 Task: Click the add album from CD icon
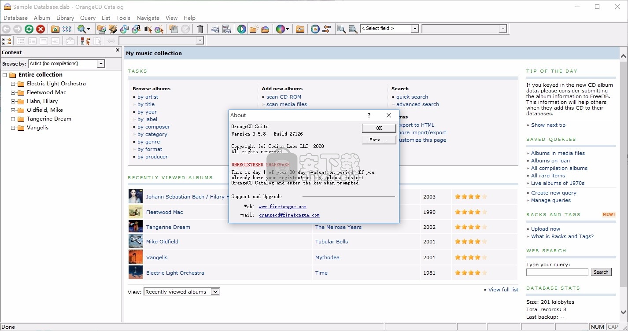101,29
